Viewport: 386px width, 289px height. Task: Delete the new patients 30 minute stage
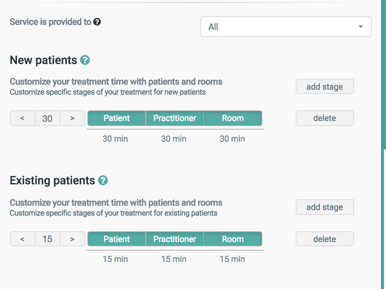tap(325, 118)
